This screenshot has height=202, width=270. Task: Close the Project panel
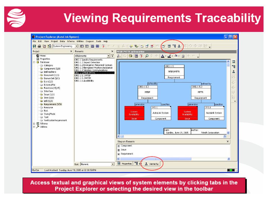(x=71, y=51)
